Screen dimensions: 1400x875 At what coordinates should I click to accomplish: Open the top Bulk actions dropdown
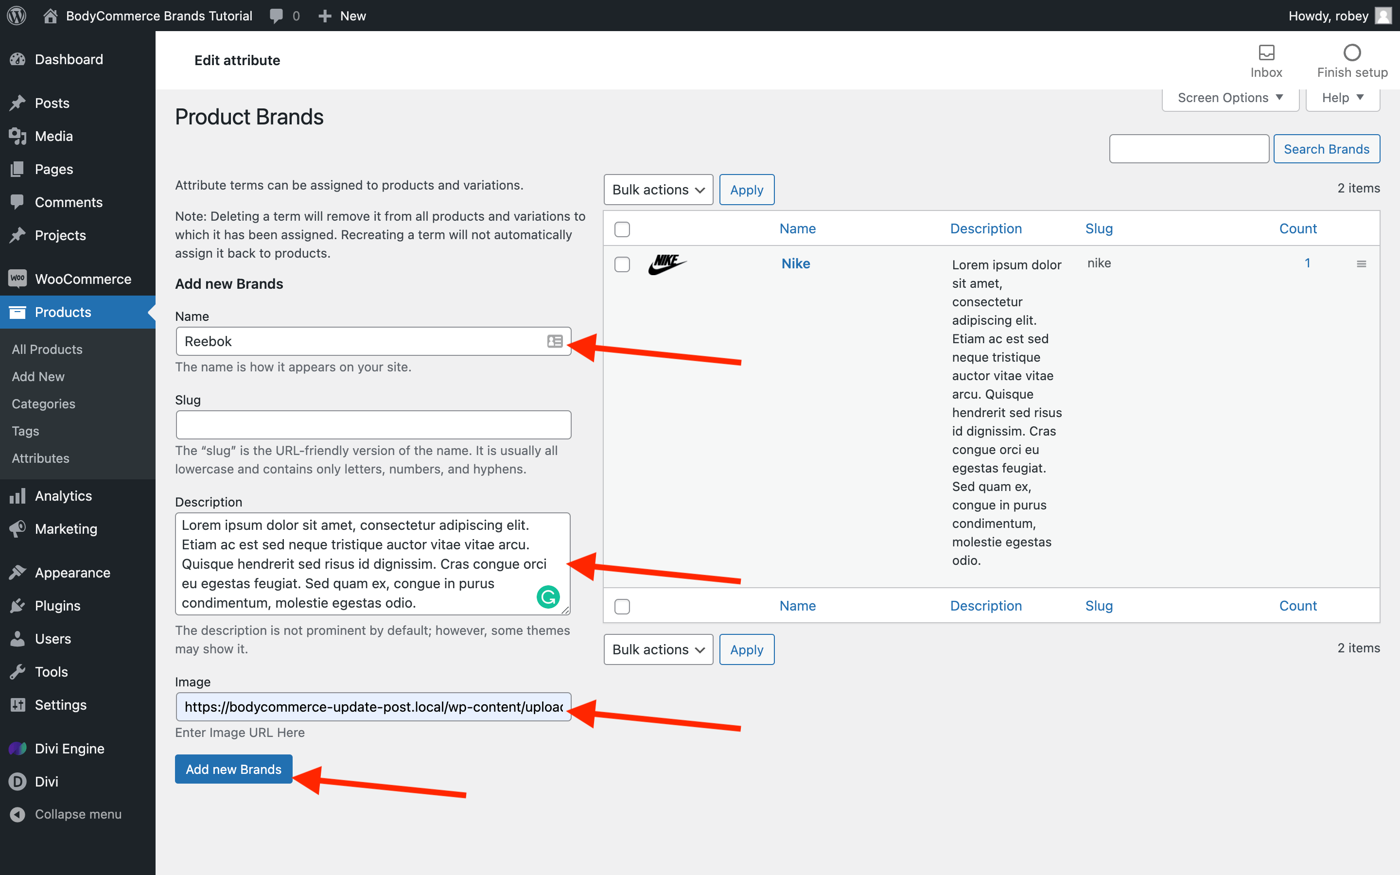tap(658, 190)
